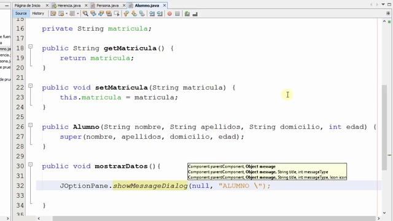This screenshot has width=393, height=221.
Task: Click Shift Line Left icon
Action: pos(152,14)
